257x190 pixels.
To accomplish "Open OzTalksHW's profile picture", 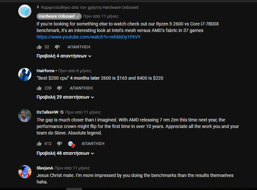I will [25, 116].
